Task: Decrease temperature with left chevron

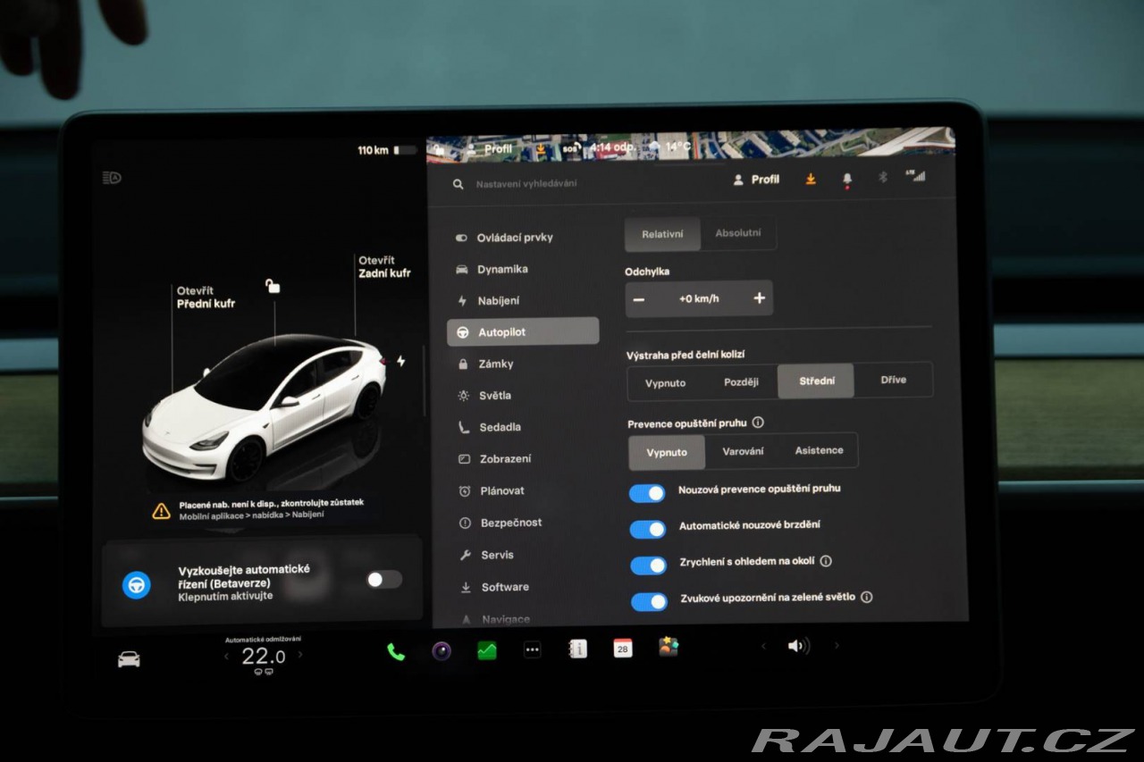Action: (226, 657)
